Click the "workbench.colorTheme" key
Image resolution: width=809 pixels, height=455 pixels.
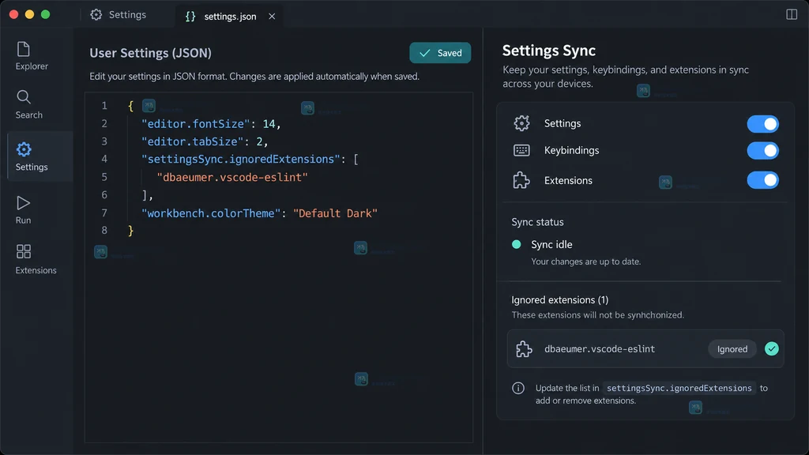coord(211,213)
